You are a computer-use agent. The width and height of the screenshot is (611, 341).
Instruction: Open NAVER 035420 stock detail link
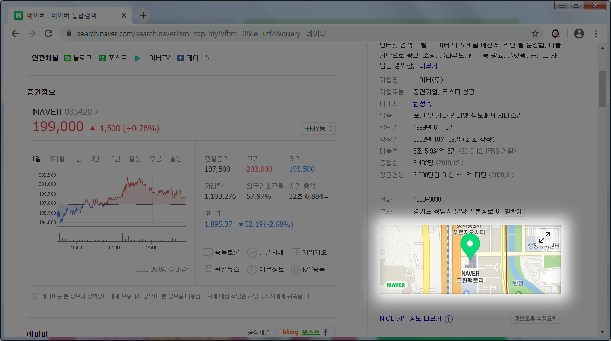65,112
